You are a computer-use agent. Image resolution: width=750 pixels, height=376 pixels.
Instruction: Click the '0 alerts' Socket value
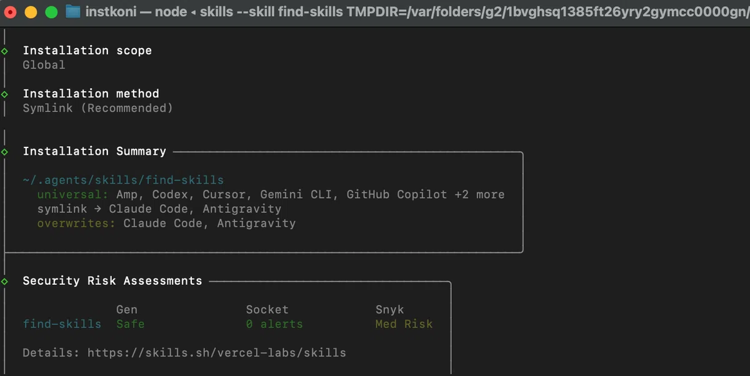tap(274, 324)
